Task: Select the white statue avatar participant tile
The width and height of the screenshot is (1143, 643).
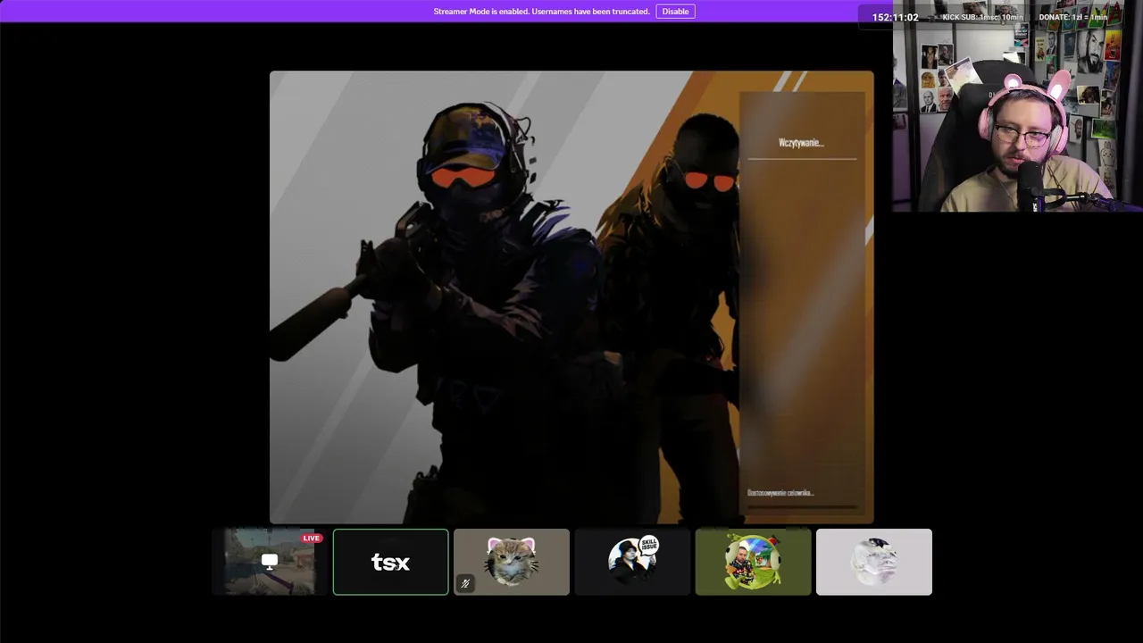Action: click(873, 562)
